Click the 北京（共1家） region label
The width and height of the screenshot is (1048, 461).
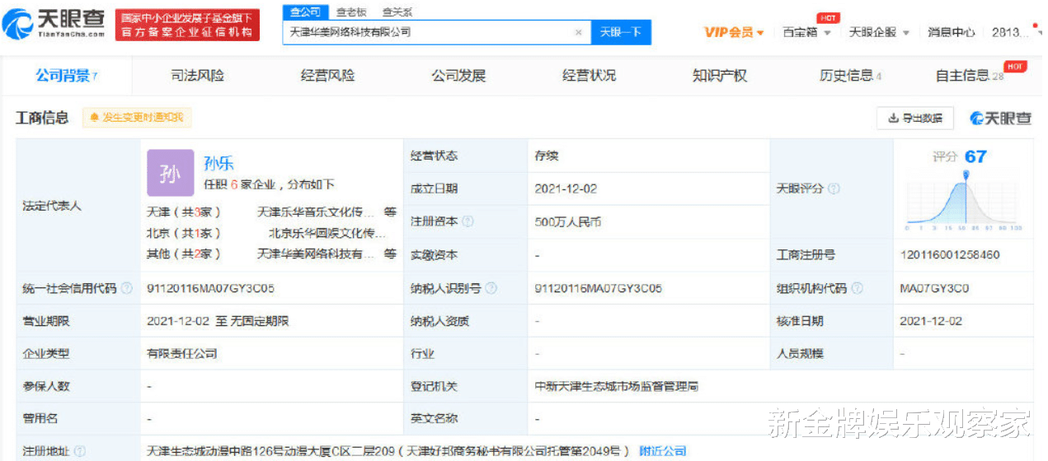click(184, 233)
